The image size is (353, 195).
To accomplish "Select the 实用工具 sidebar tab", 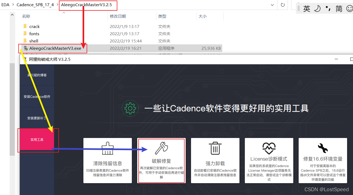I will tap(37, 140).
